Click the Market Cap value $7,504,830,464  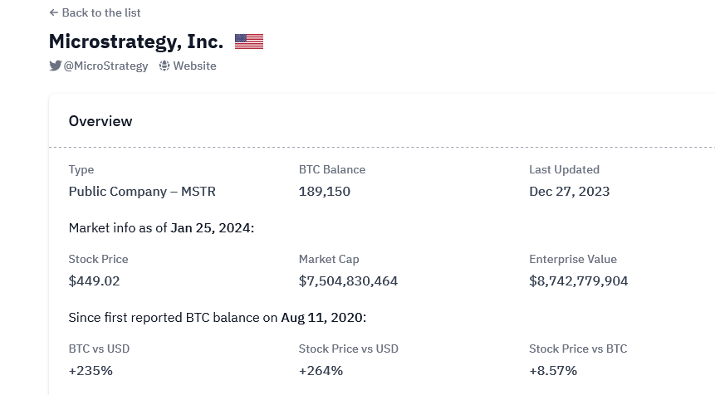click(x=348, y=281)
